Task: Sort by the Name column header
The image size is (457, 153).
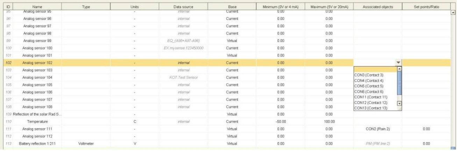Action: click(37, 7)
